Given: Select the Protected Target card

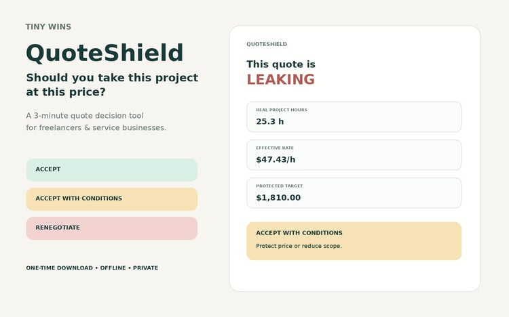Looking at the screenshot, I should click(354, 192).
